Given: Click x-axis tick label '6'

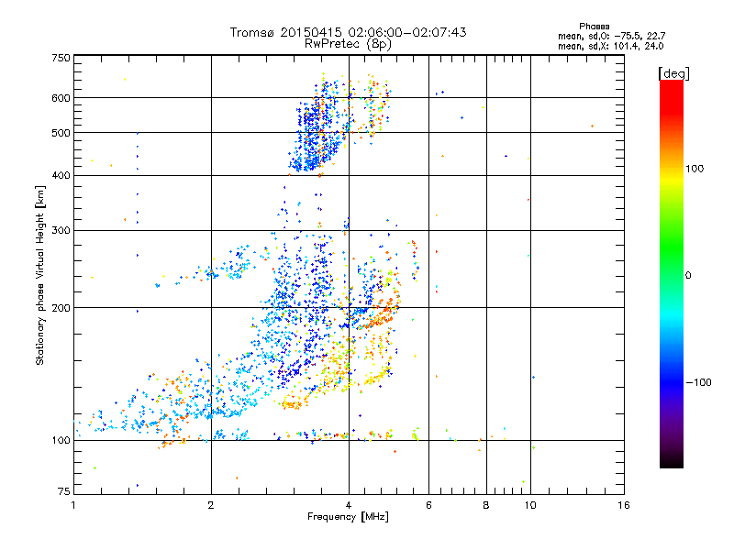Looking at the screenshot, I should coord(428,505).
